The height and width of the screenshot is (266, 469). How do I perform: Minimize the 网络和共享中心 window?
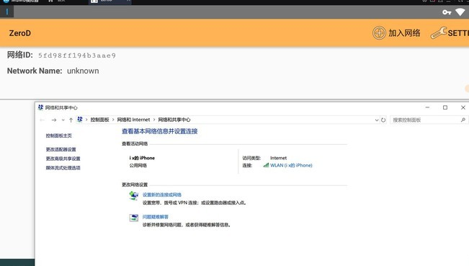click(427, 107)
